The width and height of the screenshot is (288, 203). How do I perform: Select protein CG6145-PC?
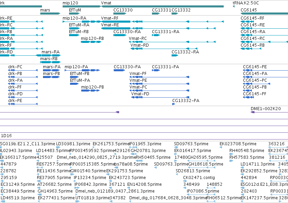point(257,84)
